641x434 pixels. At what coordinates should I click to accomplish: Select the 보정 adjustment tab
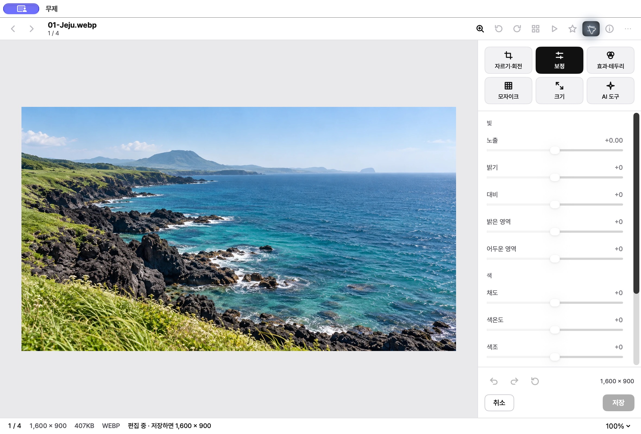(x=559, y=60)
